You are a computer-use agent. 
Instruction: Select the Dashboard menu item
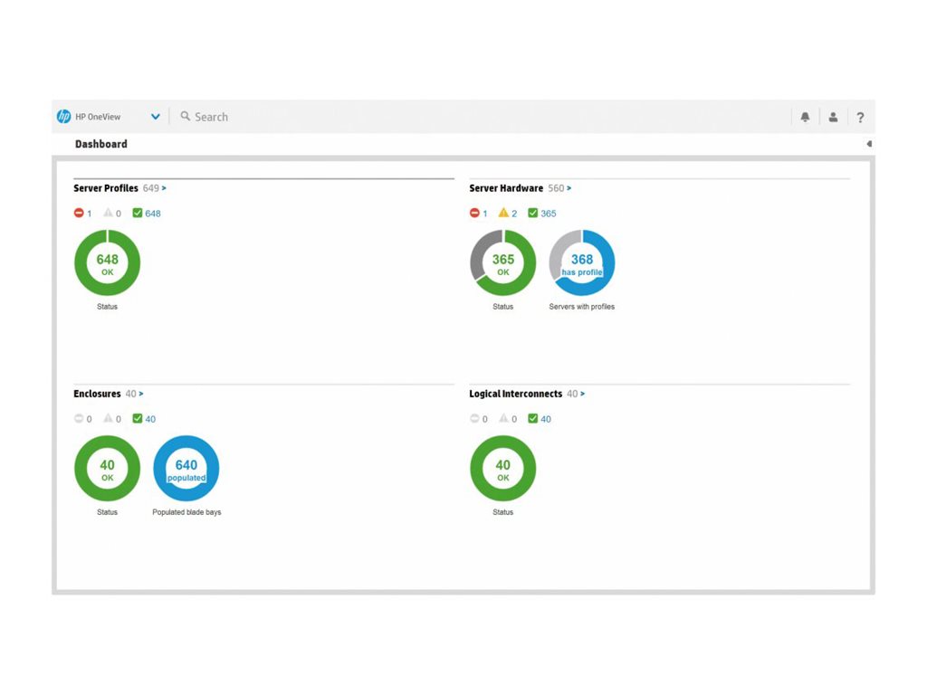click(100, 143)
